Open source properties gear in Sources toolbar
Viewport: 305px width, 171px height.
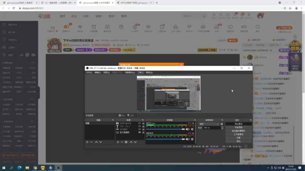tap(126, 142)
